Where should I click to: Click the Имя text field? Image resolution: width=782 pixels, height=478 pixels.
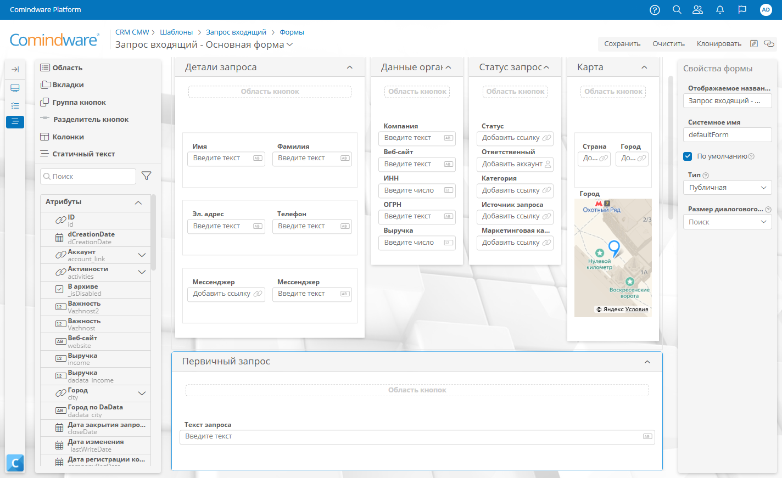227,159
